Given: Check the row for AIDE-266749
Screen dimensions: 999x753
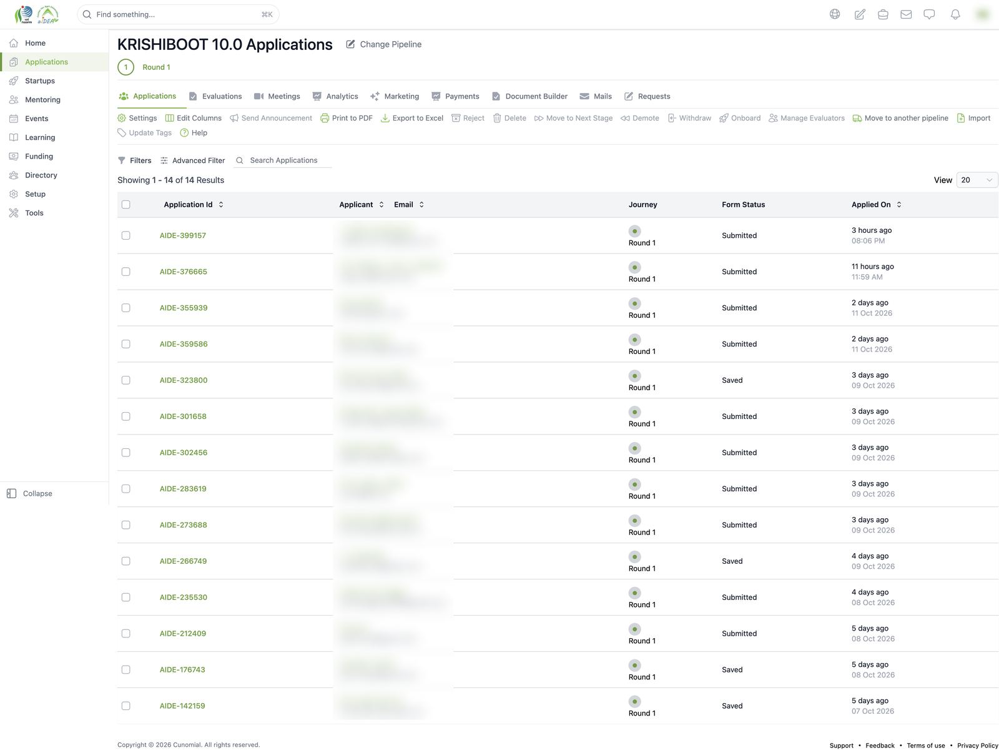Looking at the screenshot, I should coord(126,561).
